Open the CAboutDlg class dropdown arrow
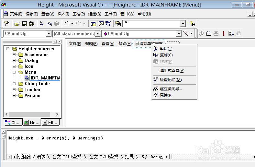This screenshot has width=255, height=167. coord(49,34)
